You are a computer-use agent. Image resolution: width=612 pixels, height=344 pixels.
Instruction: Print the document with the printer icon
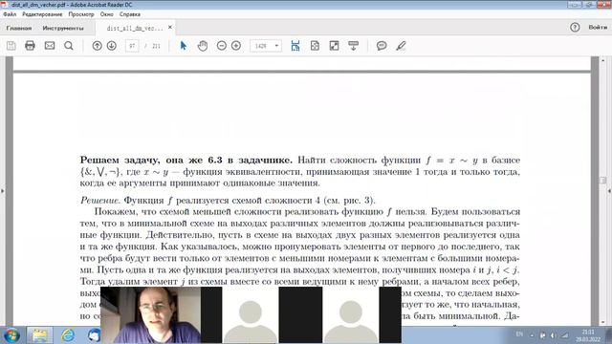click(30, 46)
